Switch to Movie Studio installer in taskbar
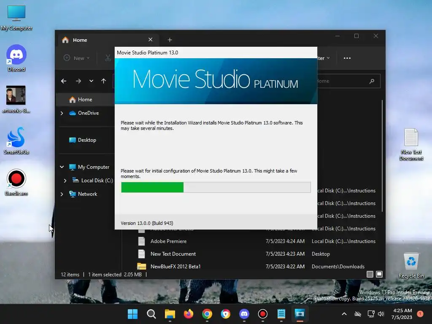 tap(300, 314)
